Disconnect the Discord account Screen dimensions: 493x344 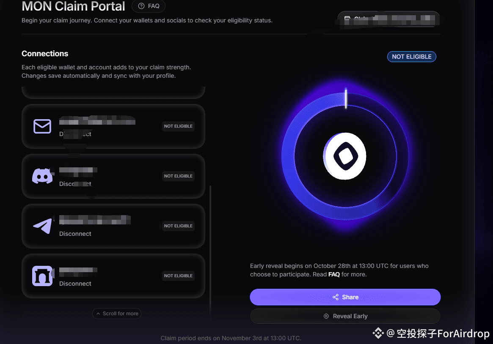[75, 183]
